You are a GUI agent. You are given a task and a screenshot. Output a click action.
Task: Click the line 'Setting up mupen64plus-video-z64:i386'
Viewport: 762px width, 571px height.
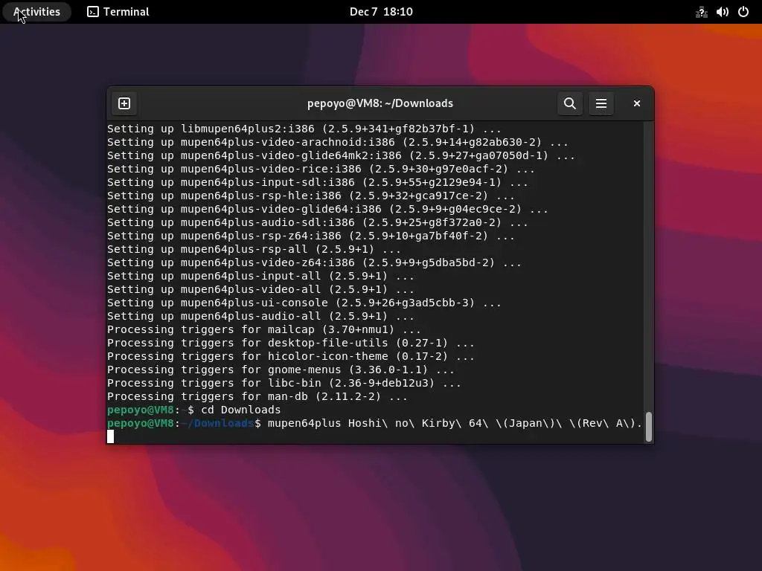point(315,262)
